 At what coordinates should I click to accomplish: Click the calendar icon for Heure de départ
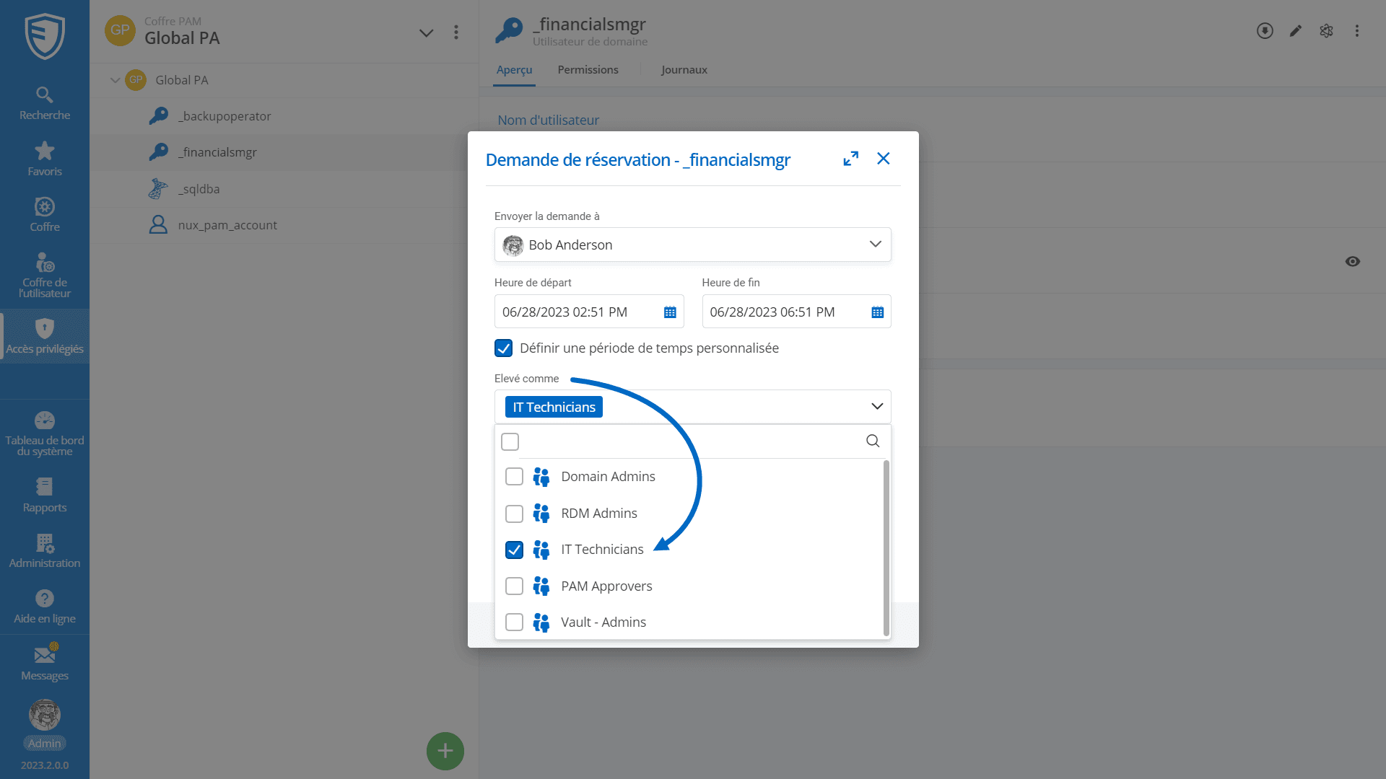(670, 312)
